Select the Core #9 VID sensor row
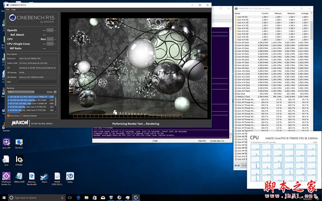This screenshot has width=322, height=201. [272, 17]
